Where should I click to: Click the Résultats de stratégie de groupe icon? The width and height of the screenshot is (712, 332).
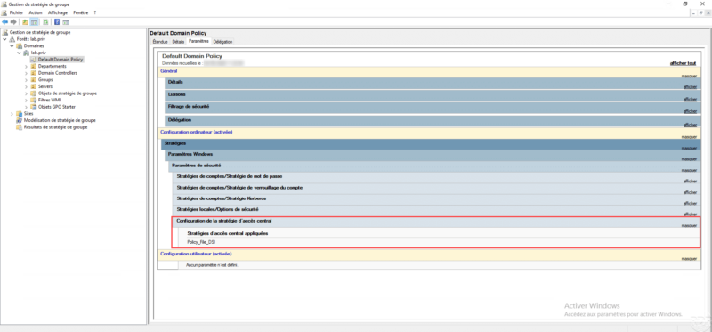point(20,127)
